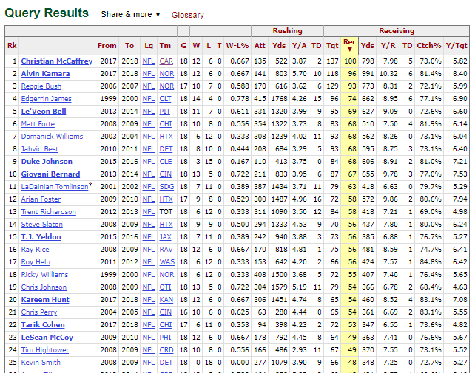Open Arian Foster player page
The image size is (475, 373).
coord(41,199)
